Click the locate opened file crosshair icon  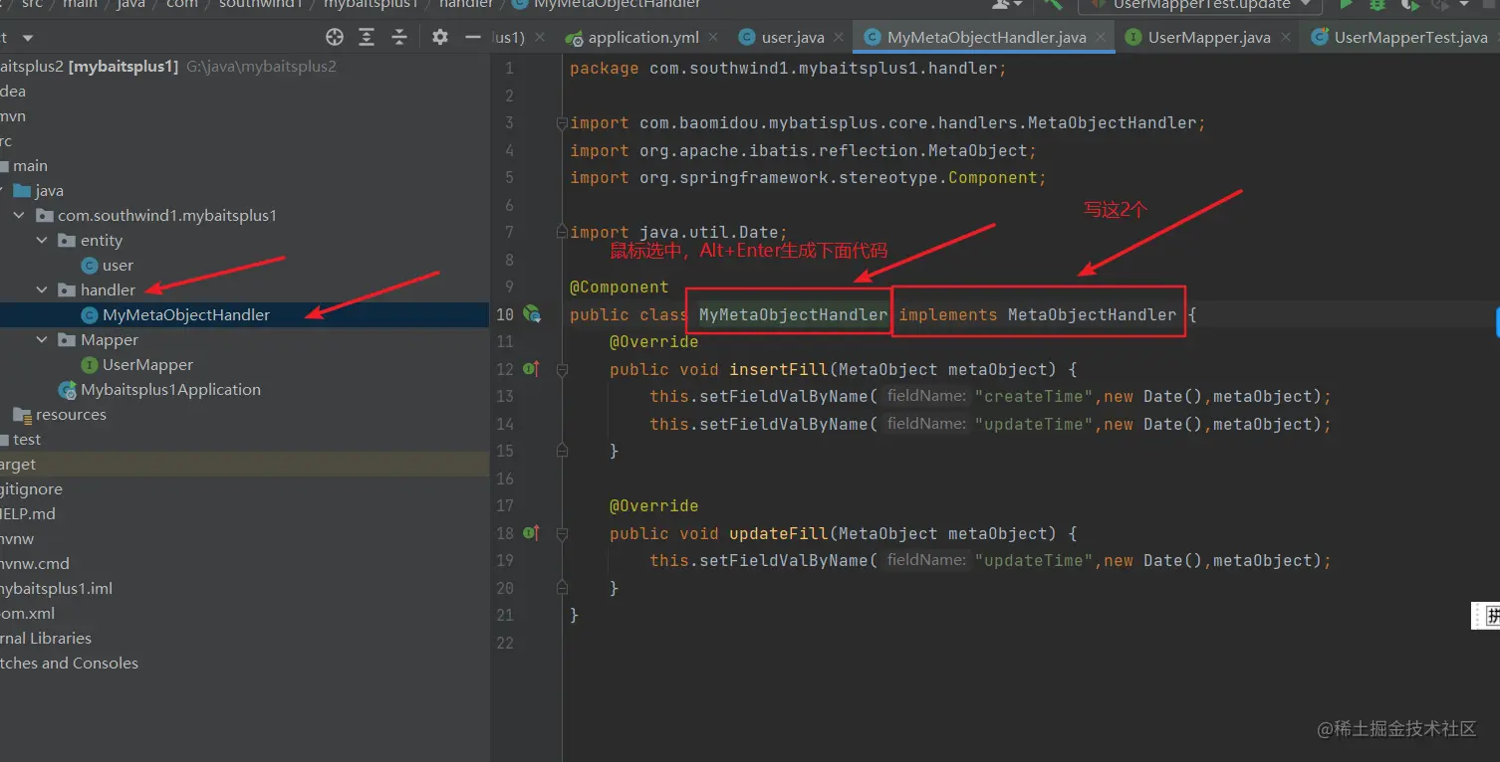click(x=335, y=38)
